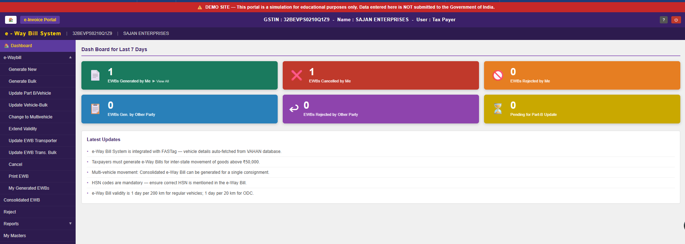The width and height of the screenshot is (685, 244).
Task: Open the EWBs Gen. by Other Party card
Action: pos(179,109)
